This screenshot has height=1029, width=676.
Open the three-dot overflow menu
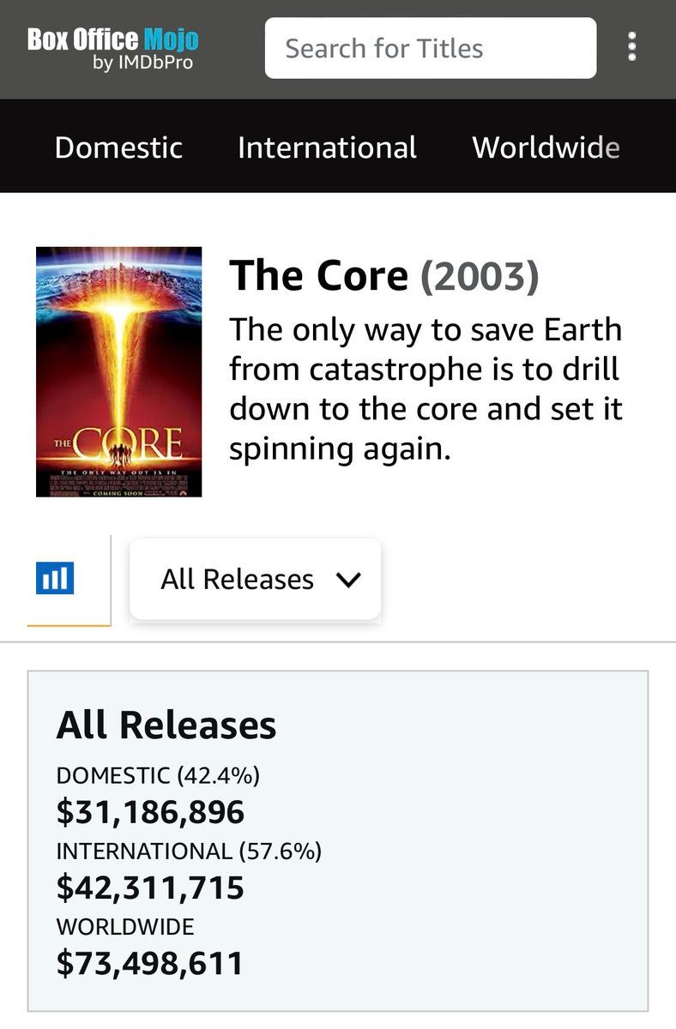point(632,47)
